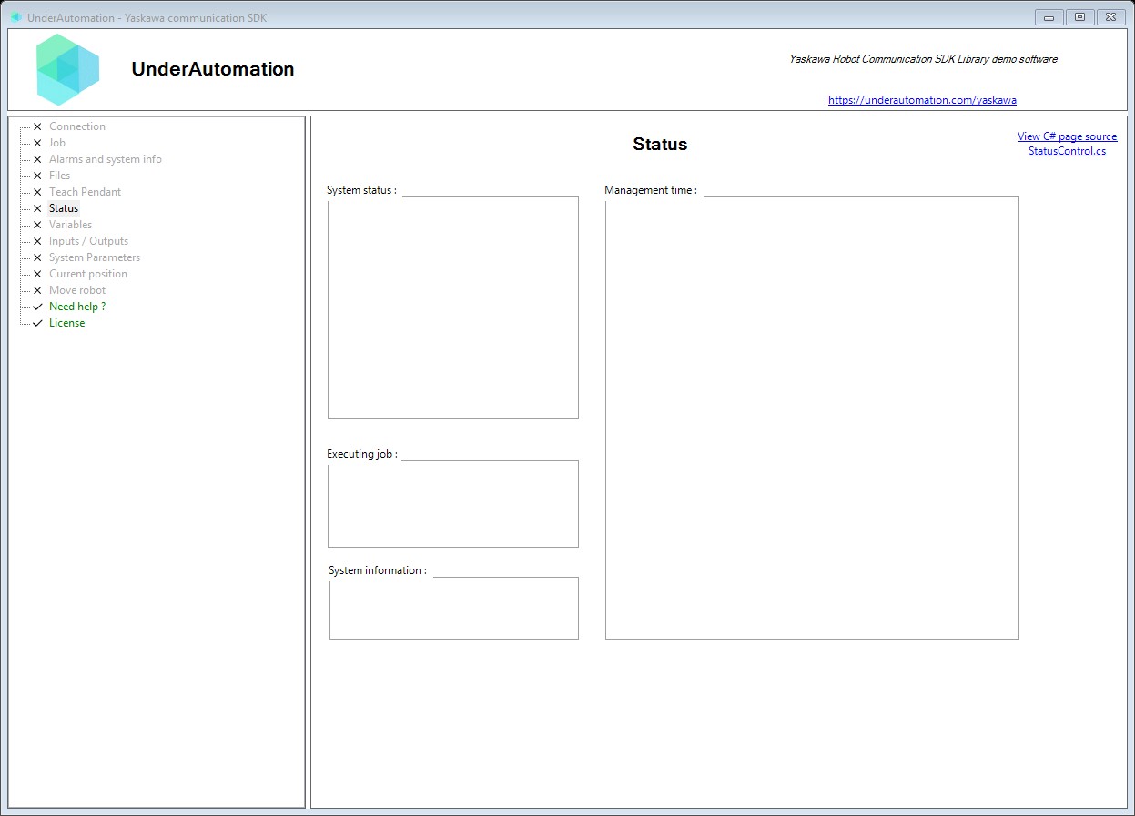
Task: Open View C# page source link
Action: 1067,136
